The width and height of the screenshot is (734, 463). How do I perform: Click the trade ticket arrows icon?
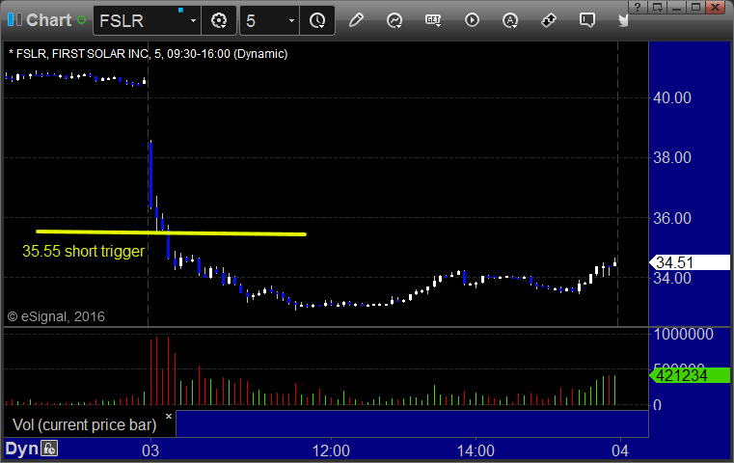click(549, 20)
